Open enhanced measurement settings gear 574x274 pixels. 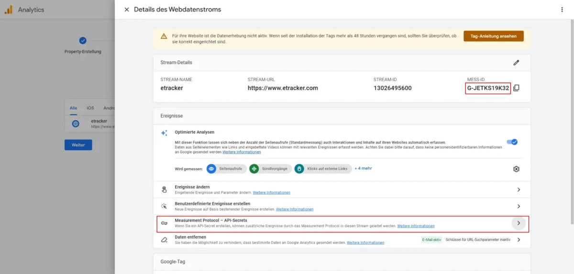tap(516, 169)
